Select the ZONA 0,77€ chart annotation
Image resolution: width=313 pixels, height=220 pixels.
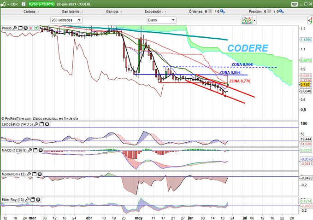240,81
